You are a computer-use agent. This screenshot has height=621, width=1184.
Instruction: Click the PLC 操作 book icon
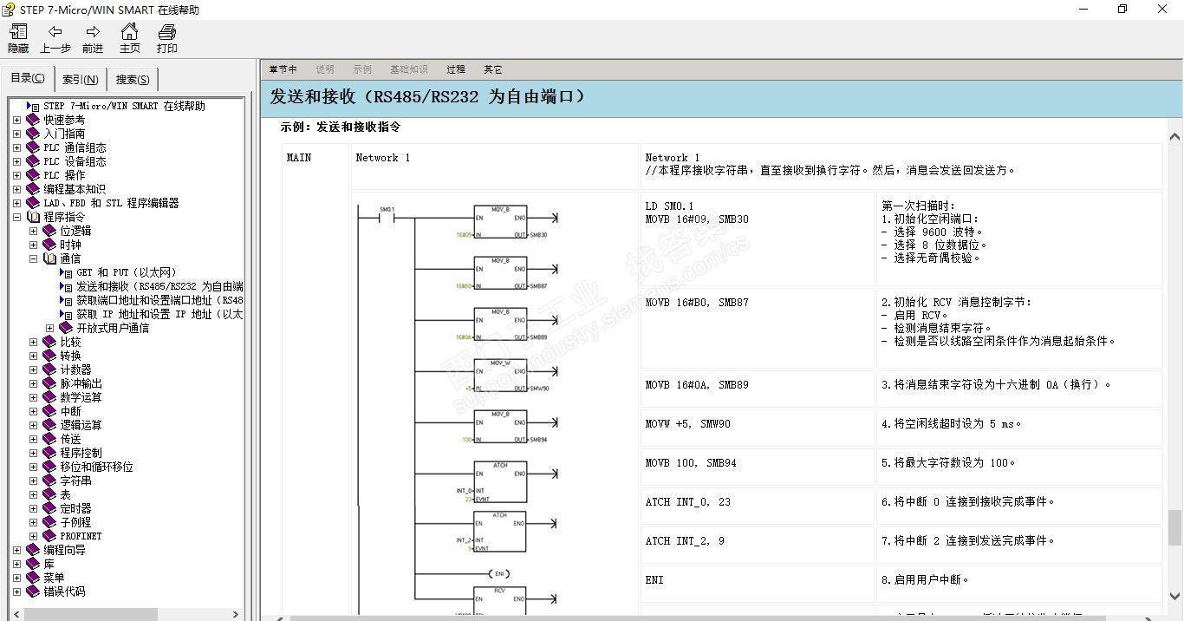coord(33,175)
